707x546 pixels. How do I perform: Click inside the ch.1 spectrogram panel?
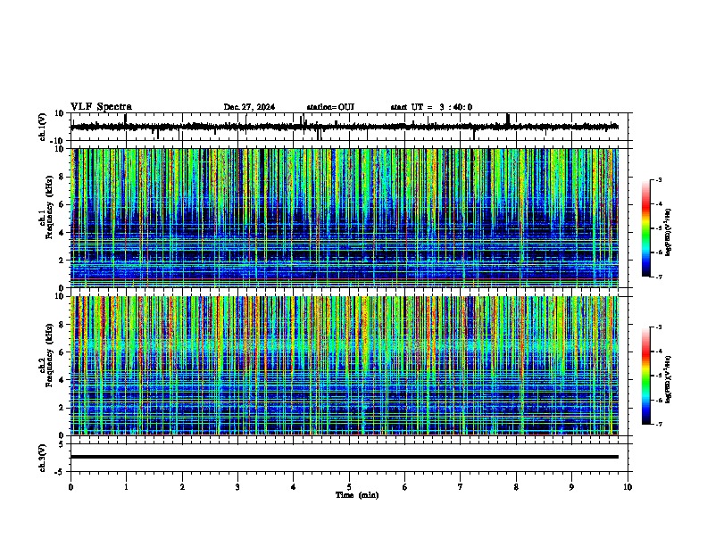click(345, 218)
